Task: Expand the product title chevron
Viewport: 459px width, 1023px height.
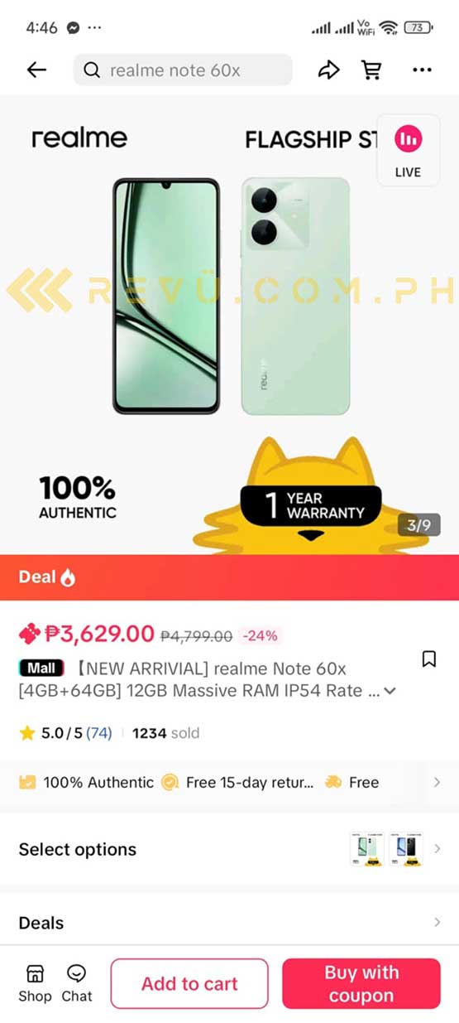Action: pyautogui.click(x=390, y=691)
